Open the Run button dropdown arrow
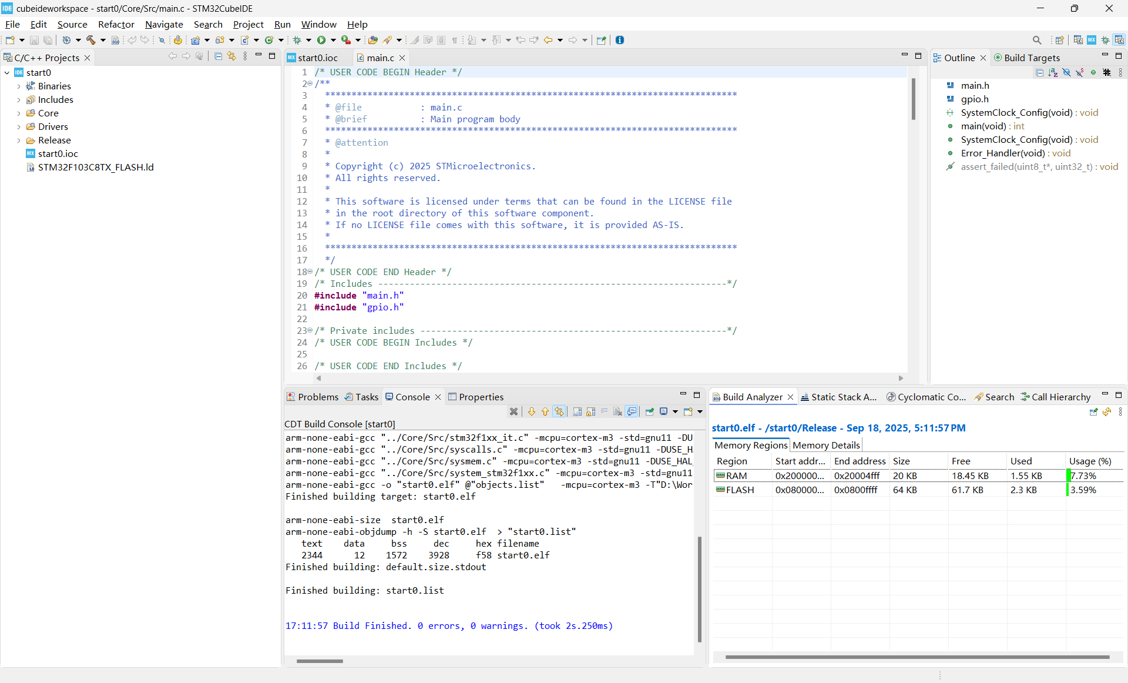Image resolution: width=1128 pixels, height=683 pixels. tap(333, 40)
